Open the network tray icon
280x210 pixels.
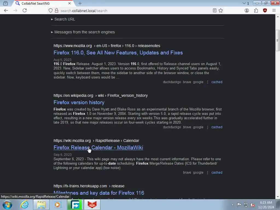[246, 205]
